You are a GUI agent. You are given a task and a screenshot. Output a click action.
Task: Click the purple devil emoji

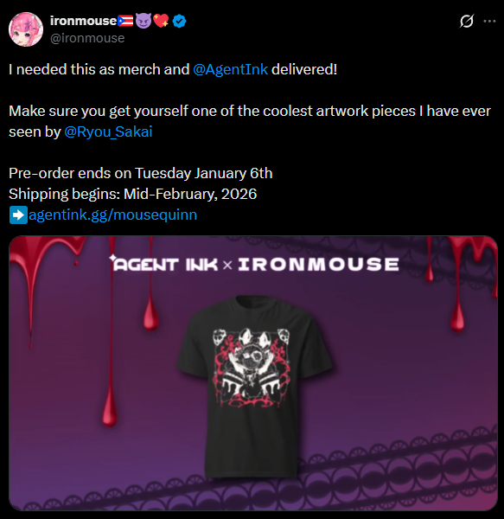click(x=144, y=21)
